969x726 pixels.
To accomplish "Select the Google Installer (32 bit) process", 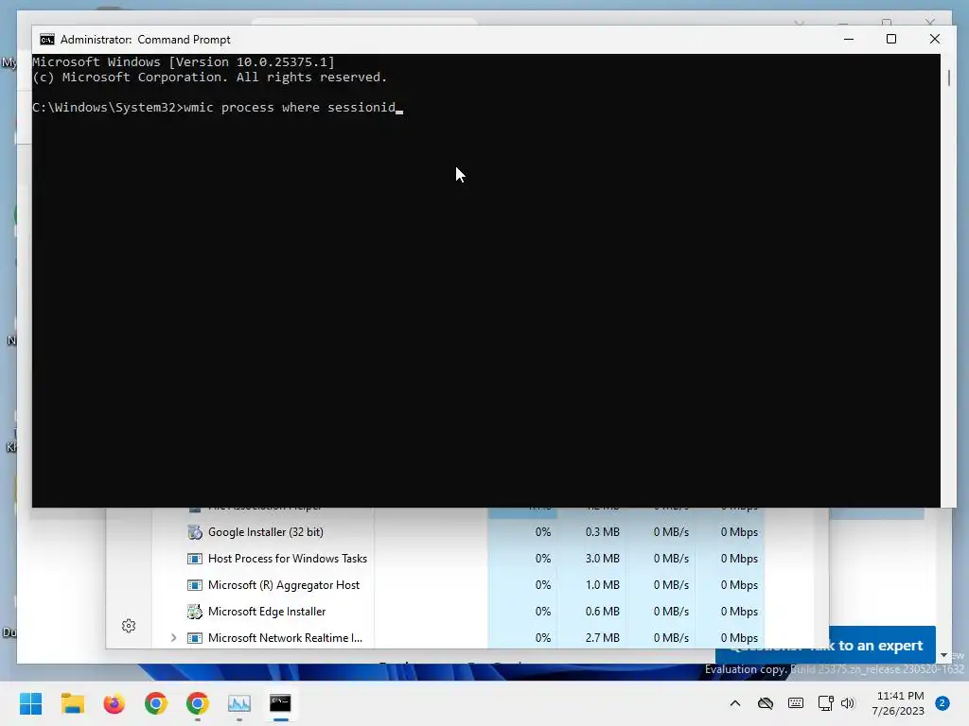I will (266, 531).
